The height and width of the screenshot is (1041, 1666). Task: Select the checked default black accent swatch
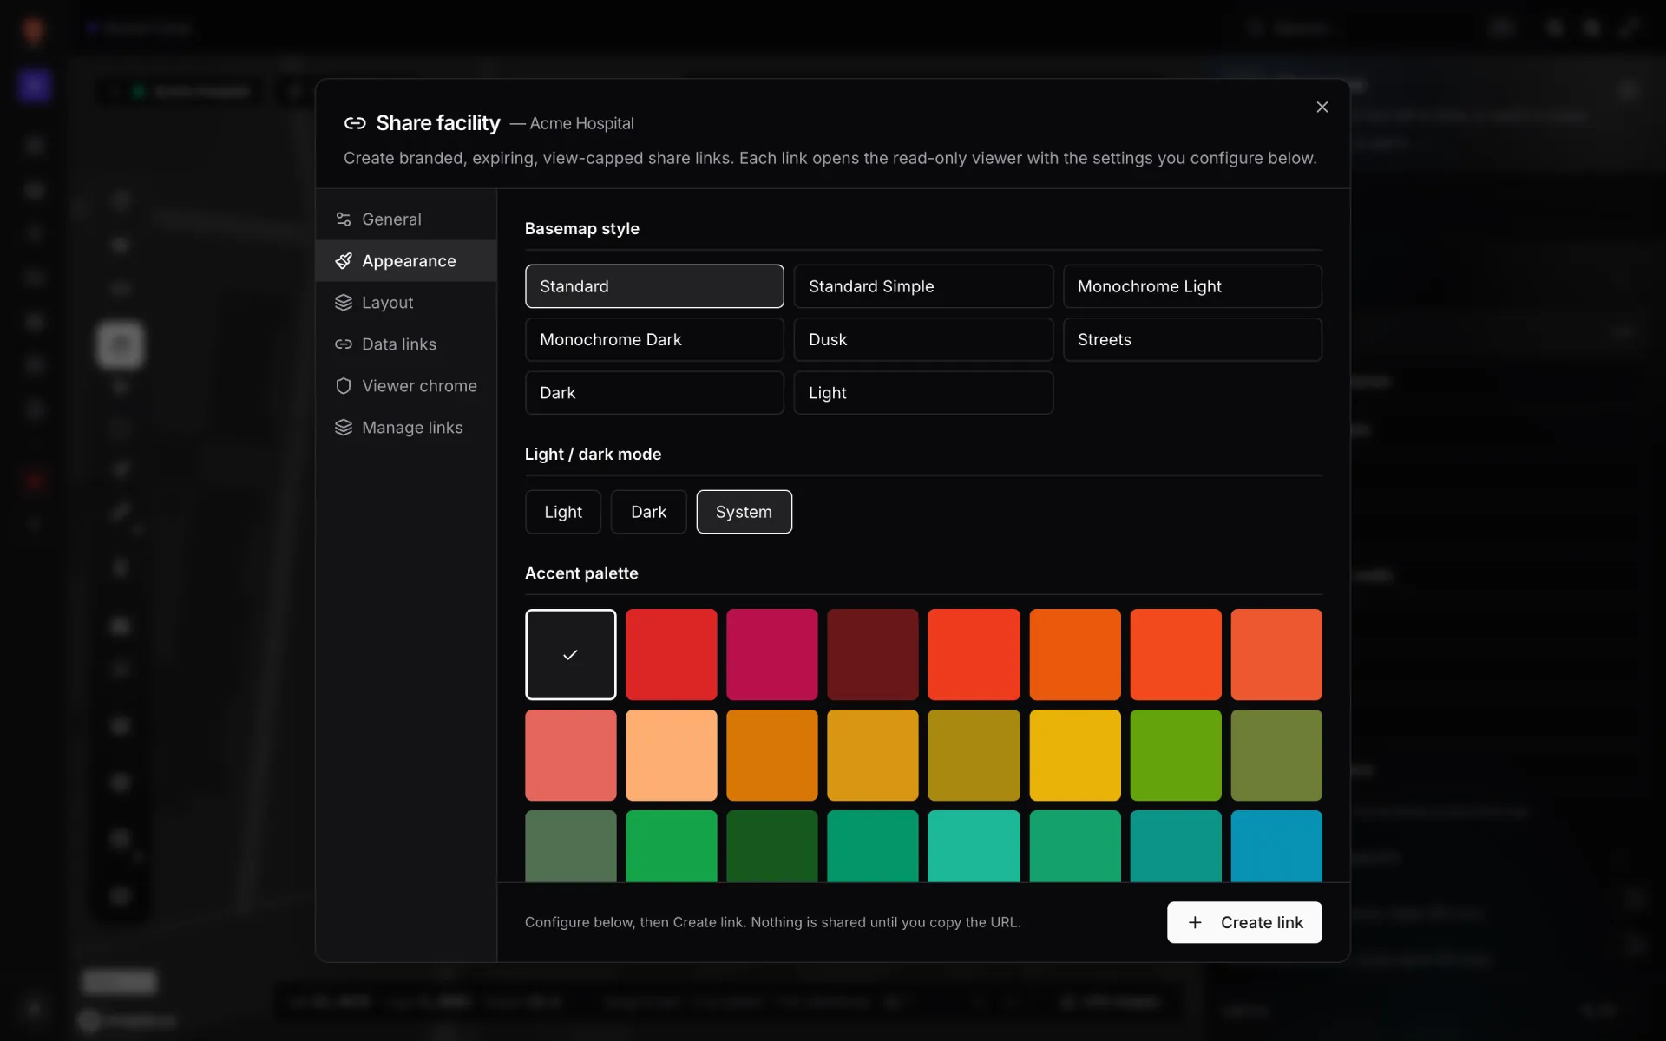coord(571,654)
